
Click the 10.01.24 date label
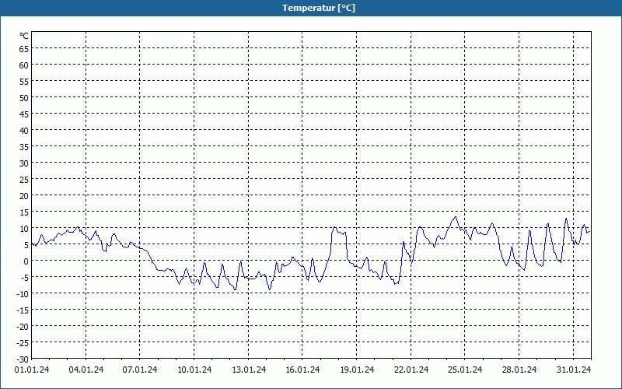tap(194, 370)
